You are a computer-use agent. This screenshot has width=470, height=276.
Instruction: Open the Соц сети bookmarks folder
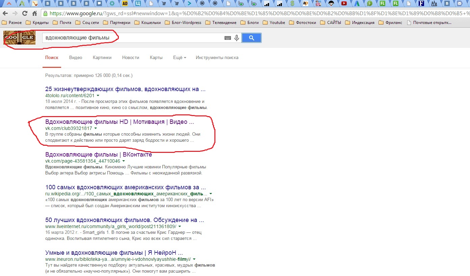[87, 23]
